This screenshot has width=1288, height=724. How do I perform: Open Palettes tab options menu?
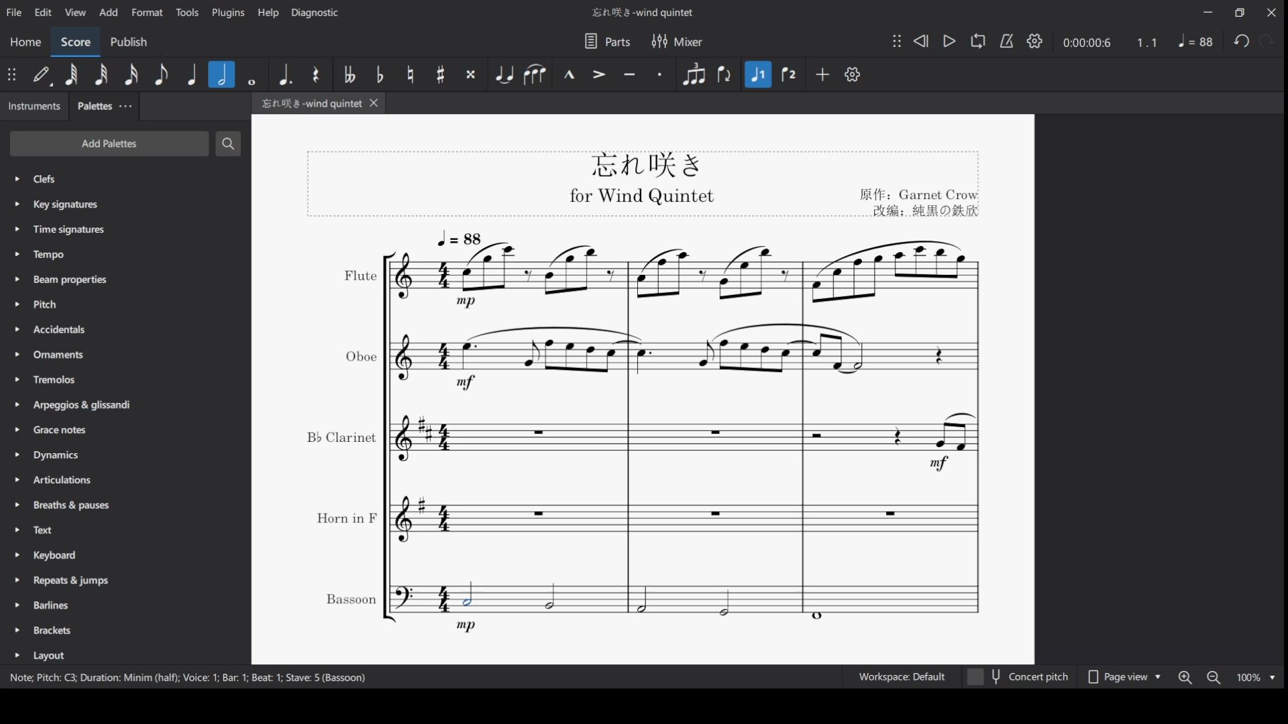pos(125,106)
